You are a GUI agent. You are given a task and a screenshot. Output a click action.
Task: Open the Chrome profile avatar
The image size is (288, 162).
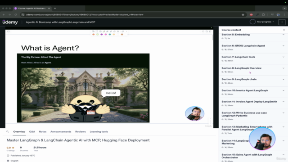279,15
